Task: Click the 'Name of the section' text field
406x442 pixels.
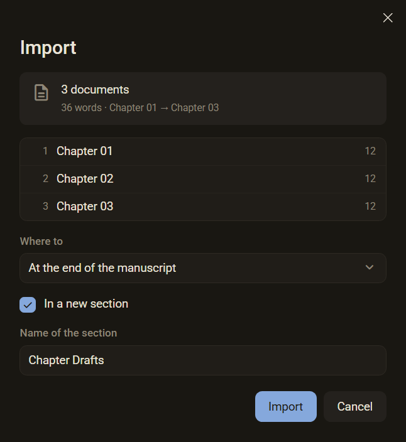Action: point(203,360)
